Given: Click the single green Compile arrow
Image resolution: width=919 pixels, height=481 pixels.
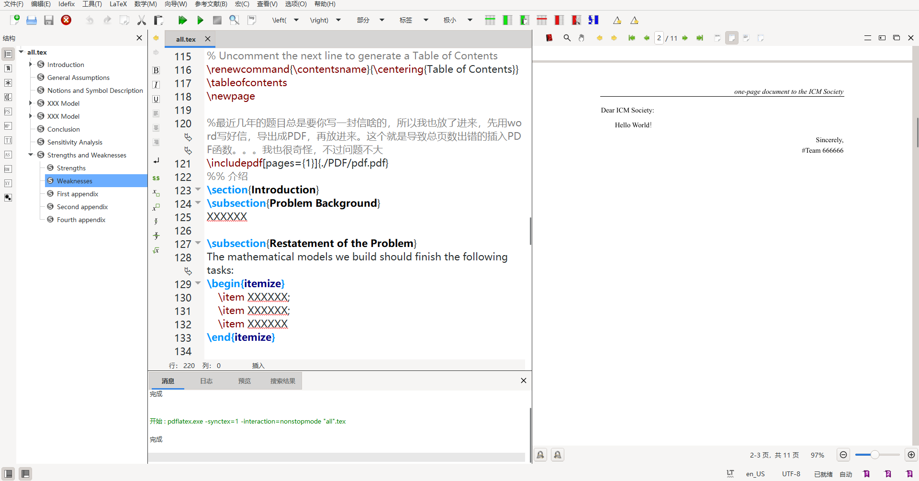Looking at the screenshot, I should pos(200,20).
